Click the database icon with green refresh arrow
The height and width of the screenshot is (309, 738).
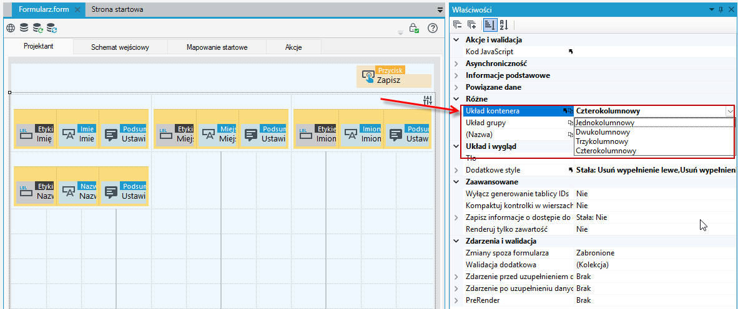point(37,28)
